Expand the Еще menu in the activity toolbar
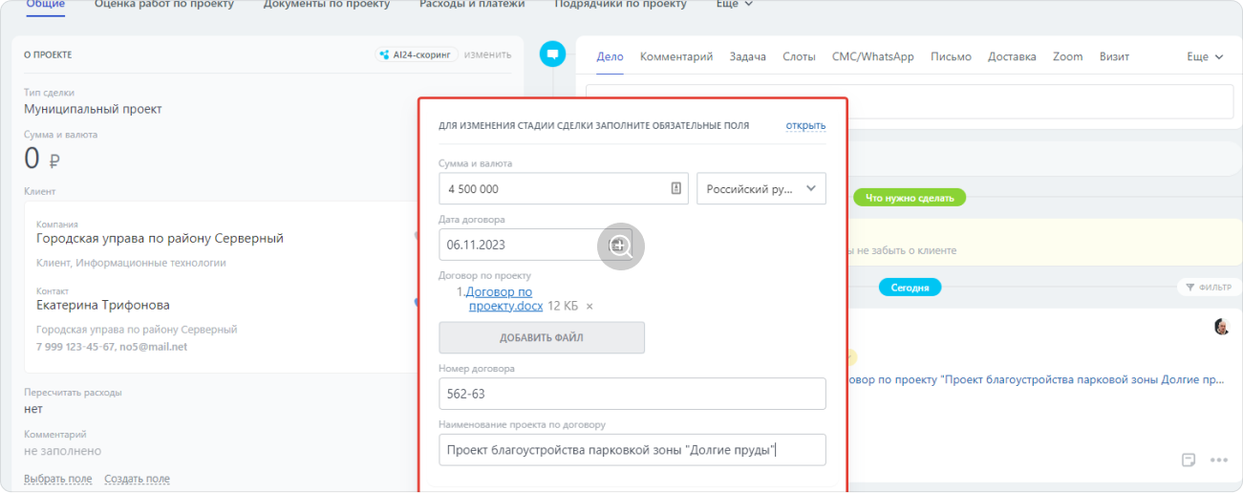The height and width of the screenshot is (493, 1243). point(1204,56)
